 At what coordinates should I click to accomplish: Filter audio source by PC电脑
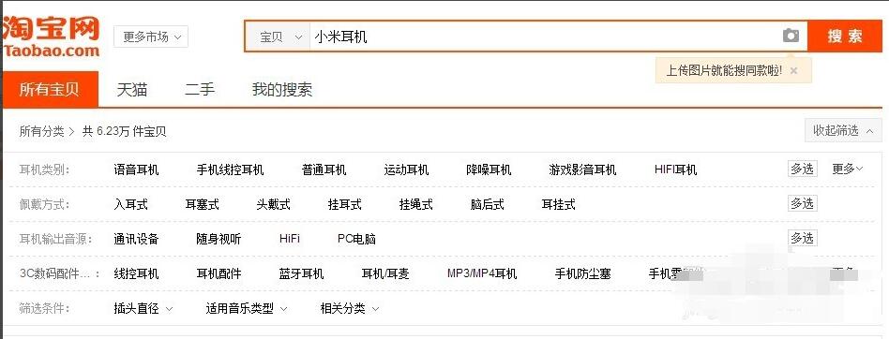356,239
